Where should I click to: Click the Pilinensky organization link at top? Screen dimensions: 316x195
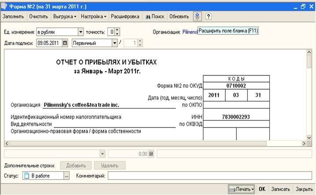pyautogui.click(x=190, y=32)
